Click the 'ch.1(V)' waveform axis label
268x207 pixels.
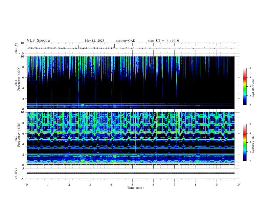(x=16, y=48)
